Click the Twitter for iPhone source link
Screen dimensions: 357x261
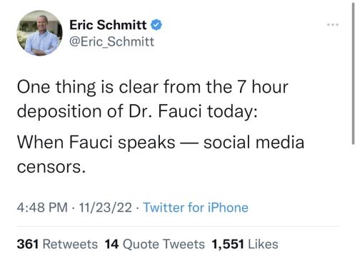pyautogui.click(x=196, y=208)
